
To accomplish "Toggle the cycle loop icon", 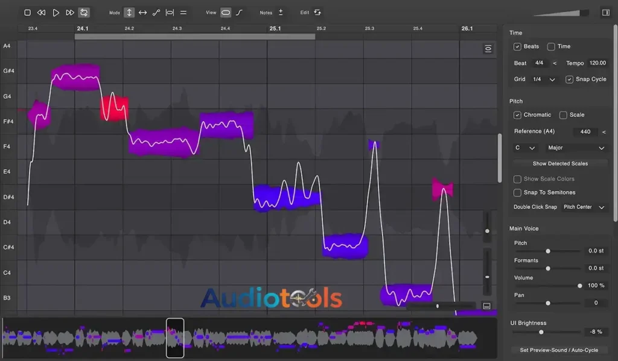I will (x=84, y=12).
